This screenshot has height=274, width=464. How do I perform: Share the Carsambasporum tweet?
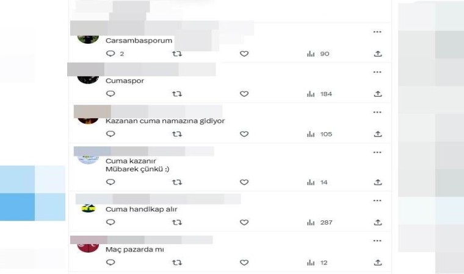pos(377,54)
